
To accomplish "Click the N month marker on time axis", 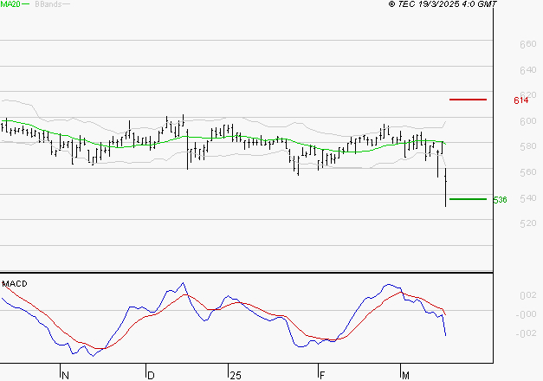I will coord(65,374).
